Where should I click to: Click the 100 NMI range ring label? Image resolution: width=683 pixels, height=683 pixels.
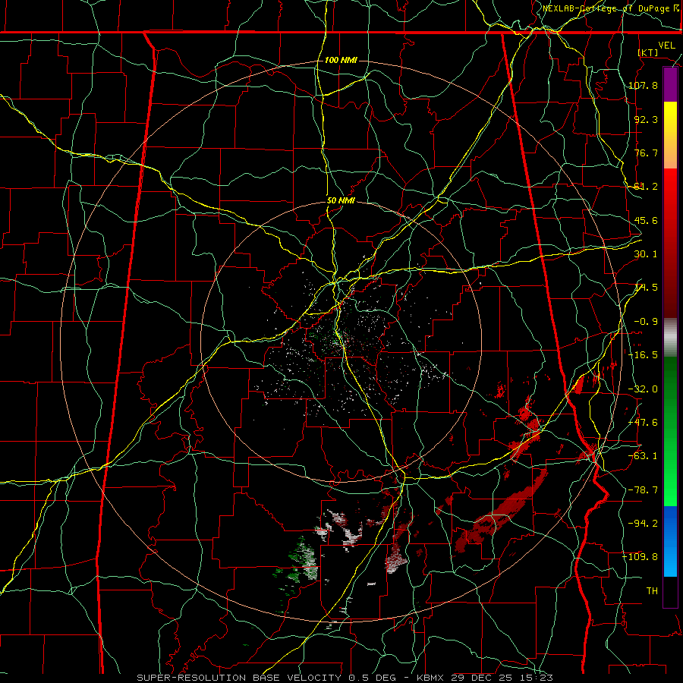coord(341,60)
